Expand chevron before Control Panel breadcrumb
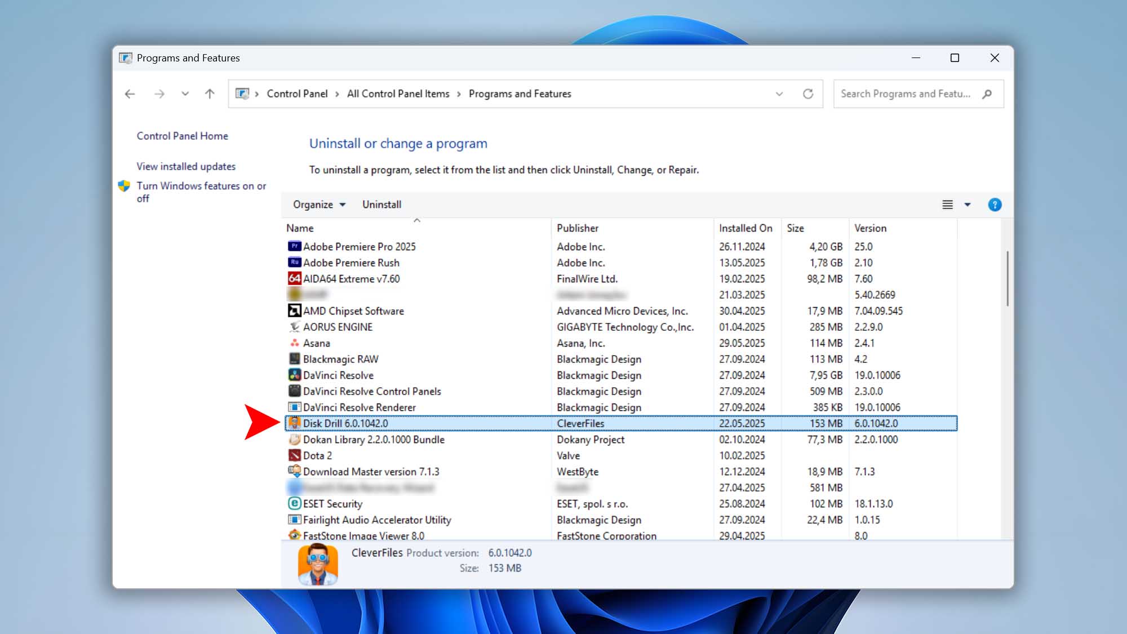The height and width of the screenshot is (634, 1127). (x=256, y=94)
